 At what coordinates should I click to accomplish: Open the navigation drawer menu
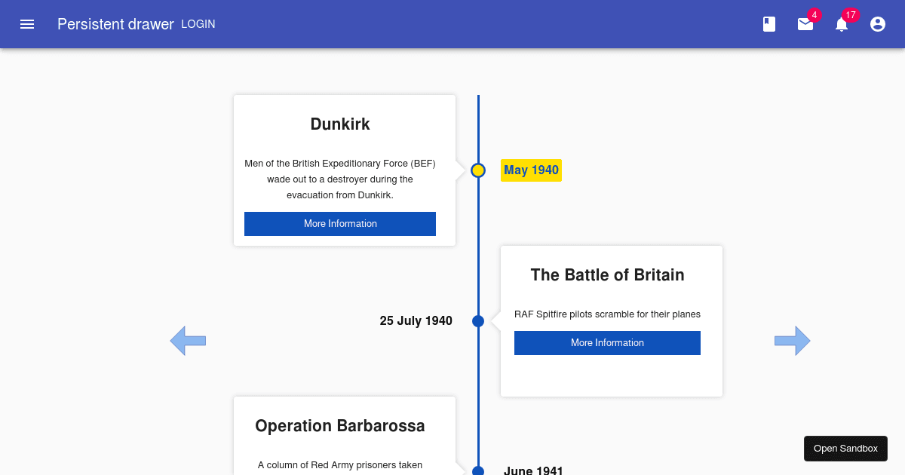pyautogui.click(x=27, y=23)
